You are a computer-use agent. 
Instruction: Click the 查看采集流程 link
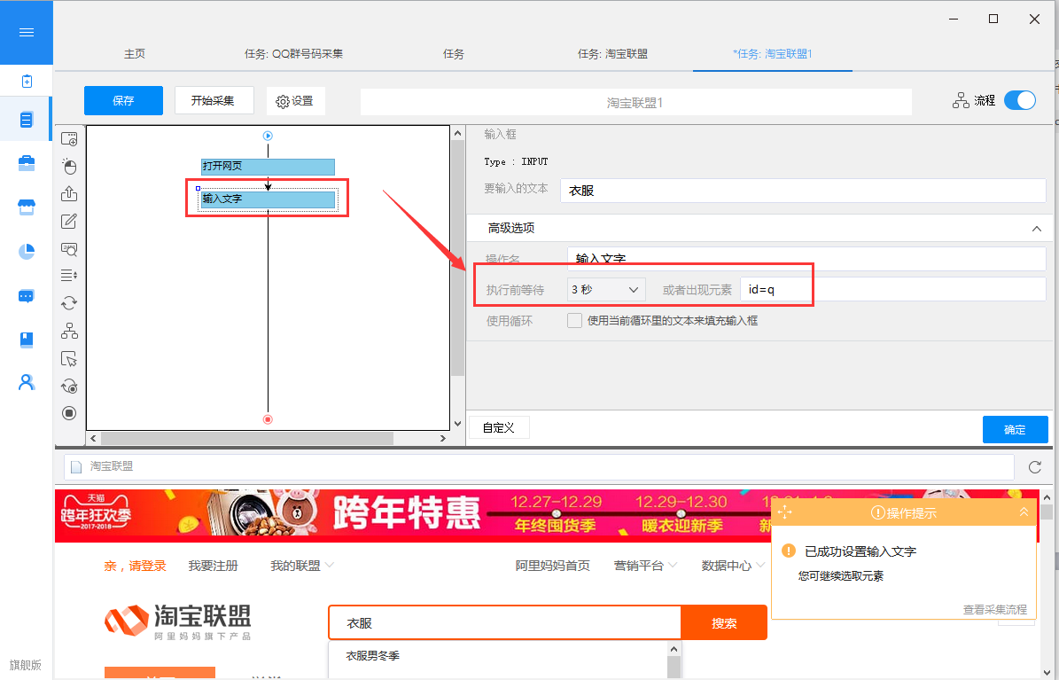[995, 609]
